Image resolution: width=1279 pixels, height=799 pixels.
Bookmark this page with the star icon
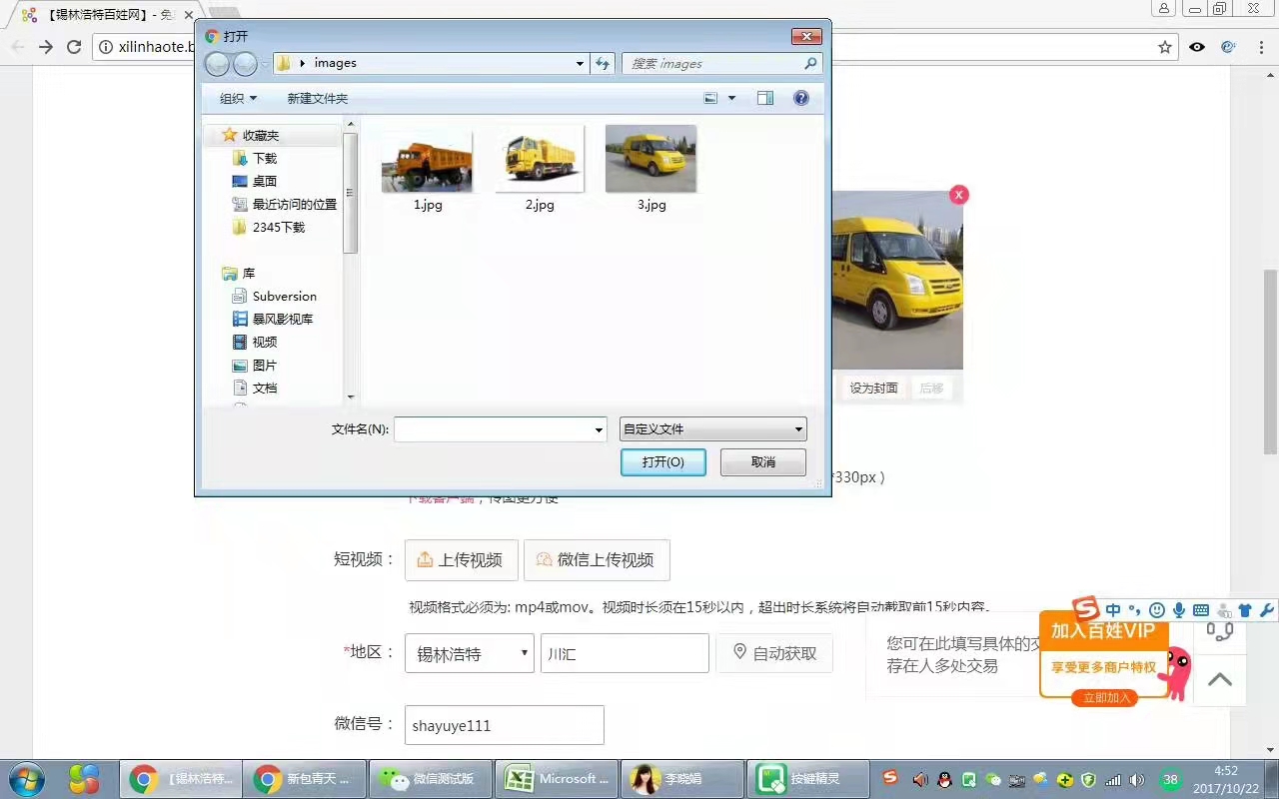coord(1165,47)
